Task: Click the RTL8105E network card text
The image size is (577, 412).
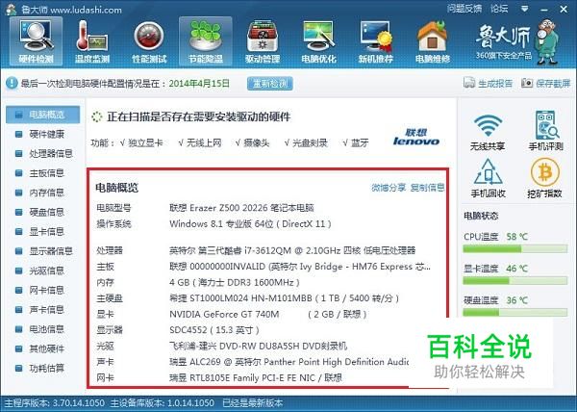Action: [x=256, y=377]
